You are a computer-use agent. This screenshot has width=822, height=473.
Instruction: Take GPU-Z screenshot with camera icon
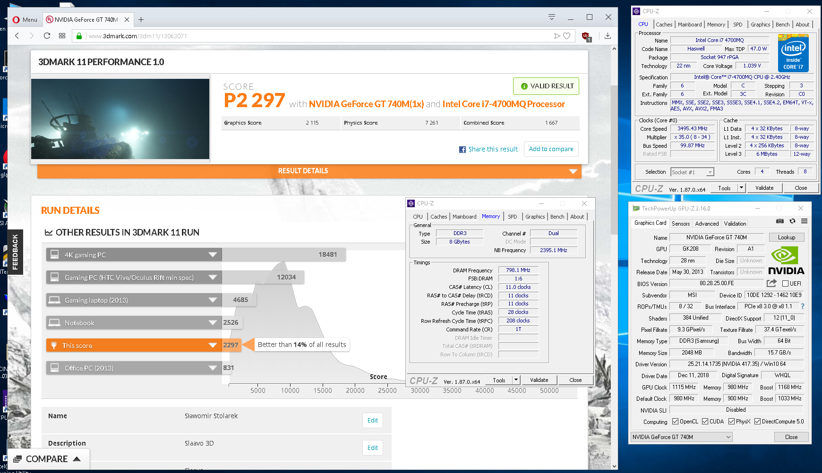pos(780,221)
